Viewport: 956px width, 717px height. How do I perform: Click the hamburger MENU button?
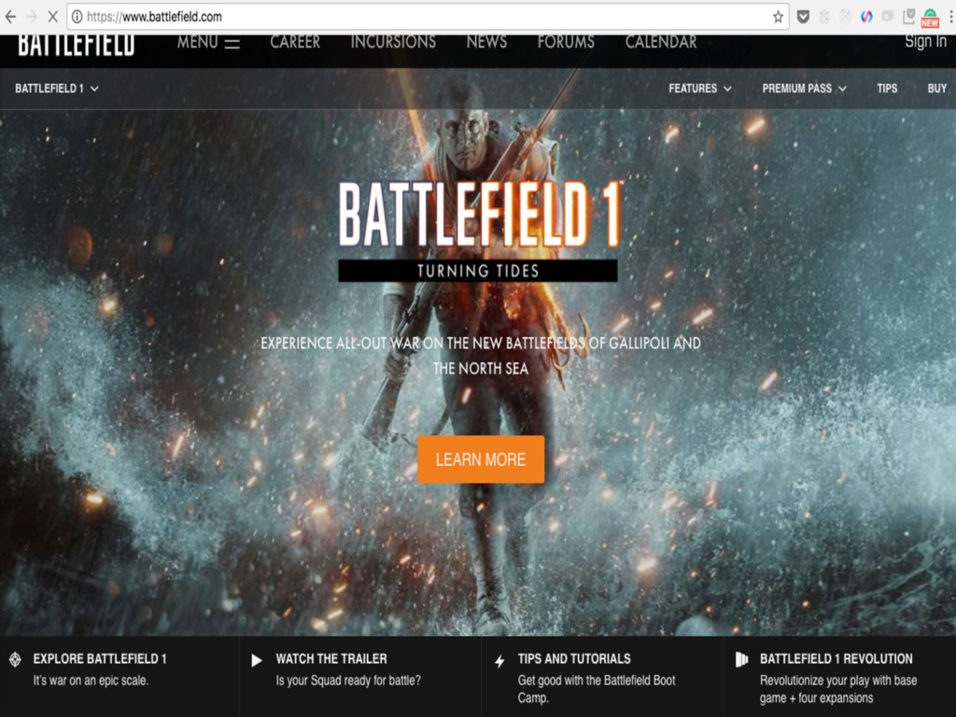(x=208, y=43)
